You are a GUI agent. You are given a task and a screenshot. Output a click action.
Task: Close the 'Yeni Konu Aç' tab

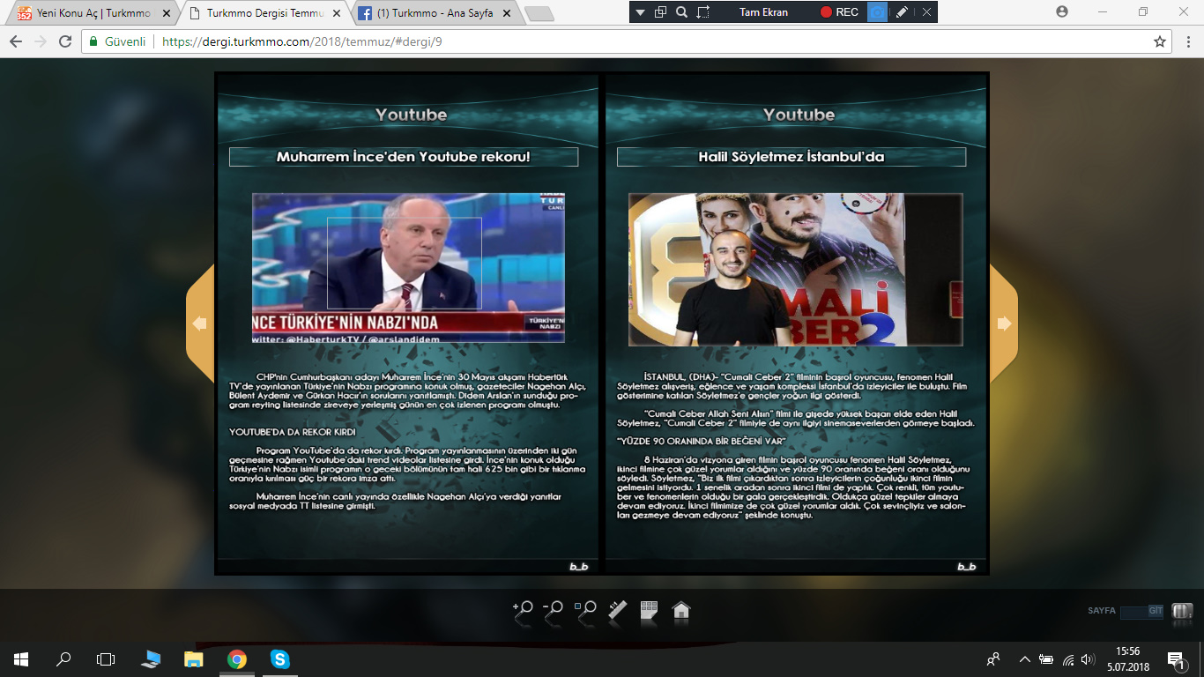(x=167, y=13)
